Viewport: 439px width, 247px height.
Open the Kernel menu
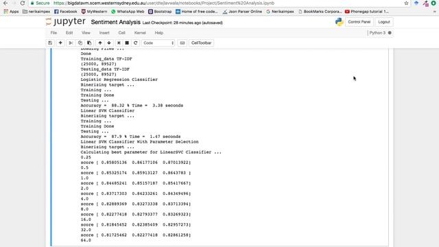140,33
